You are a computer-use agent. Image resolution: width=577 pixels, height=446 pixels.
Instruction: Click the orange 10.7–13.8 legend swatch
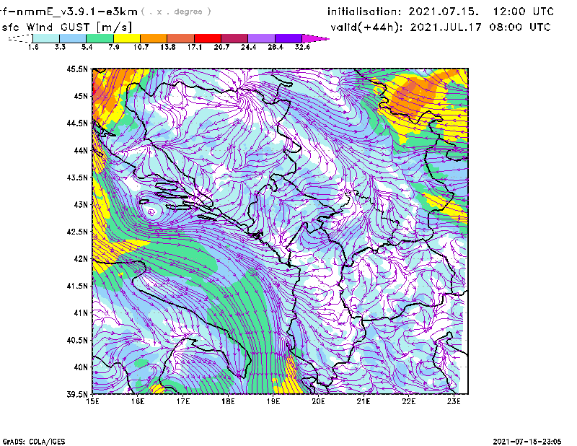[154, 38]
